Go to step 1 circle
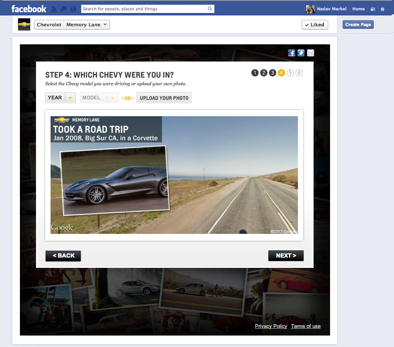 pyautogui.click(x=255, y=73)
